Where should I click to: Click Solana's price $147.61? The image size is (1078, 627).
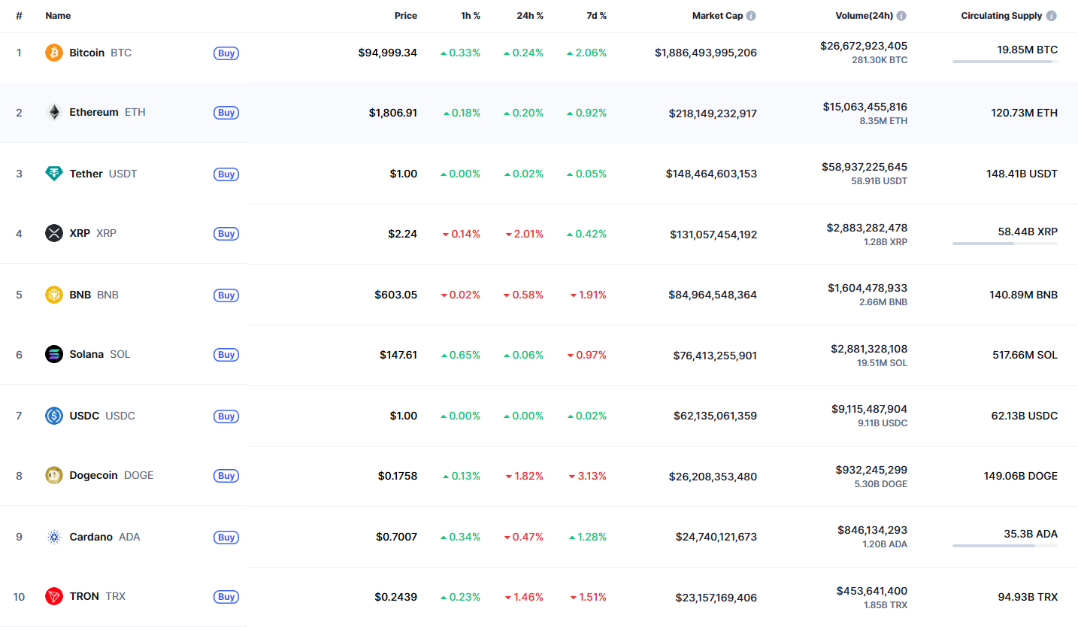(x=398, y=355)
